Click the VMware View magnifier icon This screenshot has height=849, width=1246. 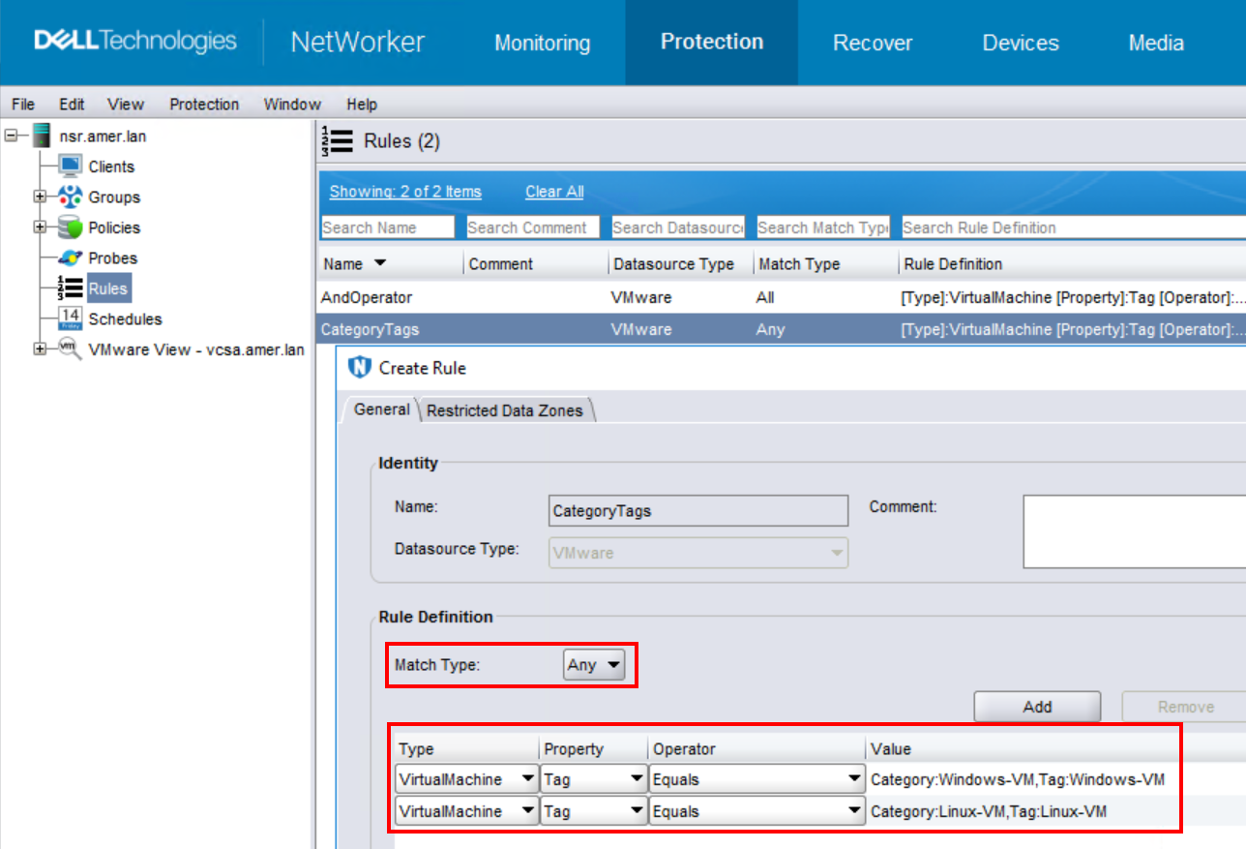coord(71,349)
